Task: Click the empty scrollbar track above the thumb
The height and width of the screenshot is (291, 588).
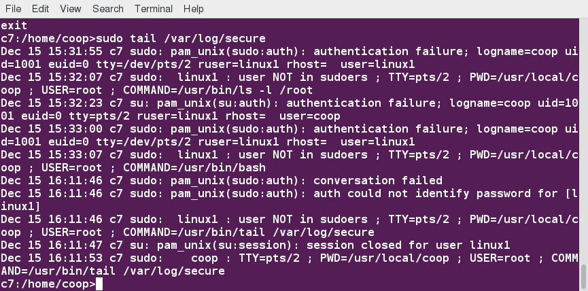Action: (583, 136)
